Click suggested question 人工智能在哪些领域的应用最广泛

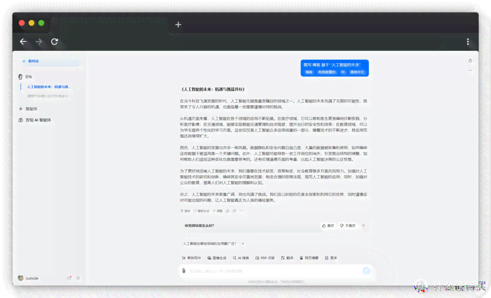(210, 244)
